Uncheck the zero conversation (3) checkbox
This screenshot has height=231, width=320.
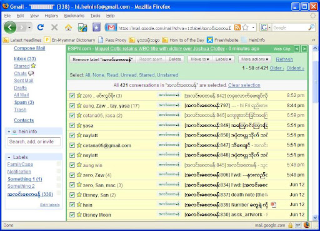click(72, 96)
